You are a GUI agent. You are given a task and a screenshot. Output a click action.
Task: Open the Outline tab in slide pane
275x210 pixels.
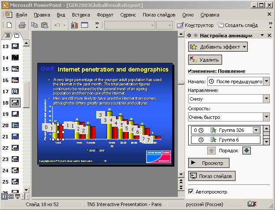point(7,35)
